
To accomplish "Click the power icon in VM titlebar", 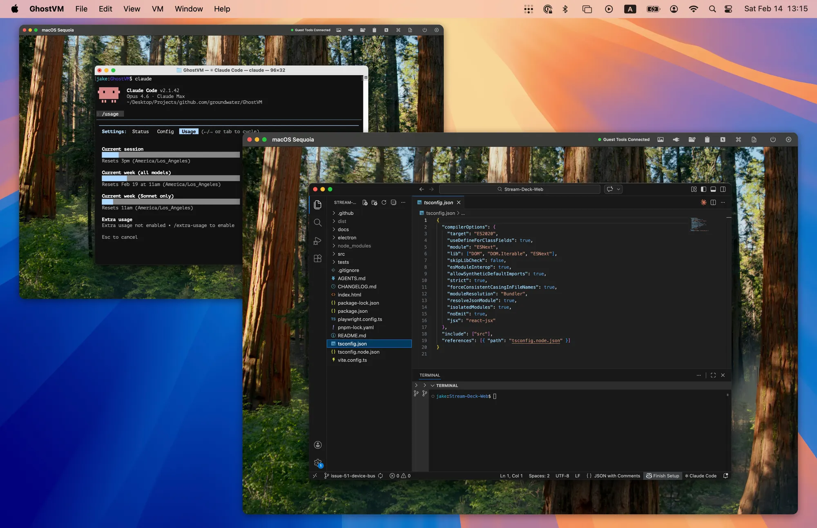I will [772, 139].
